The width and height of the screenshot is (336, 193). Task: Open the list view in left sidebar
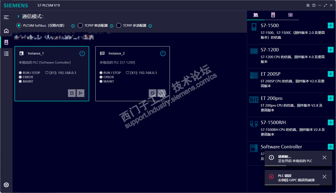point(6,54)
